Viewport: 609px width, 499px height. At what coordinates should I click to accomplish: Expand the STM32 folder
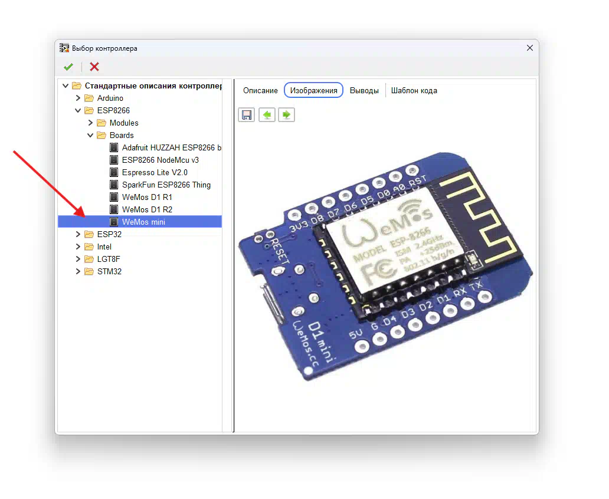click(78, 271)
